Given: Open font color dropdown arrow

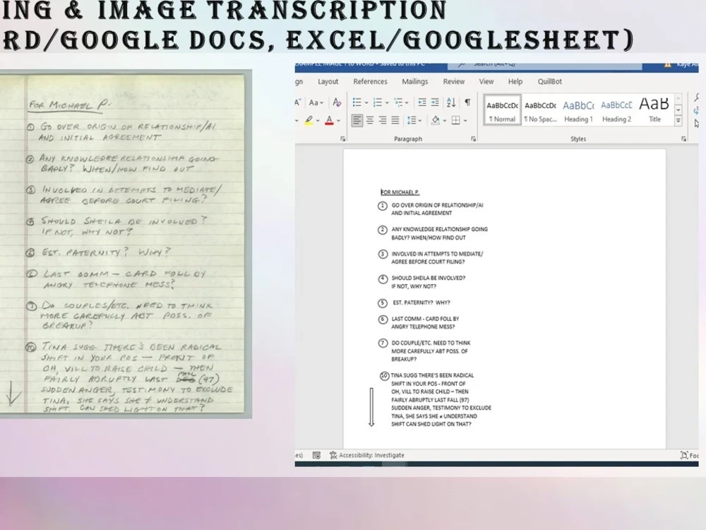Looking at the screenshot, I should point(338,121).
